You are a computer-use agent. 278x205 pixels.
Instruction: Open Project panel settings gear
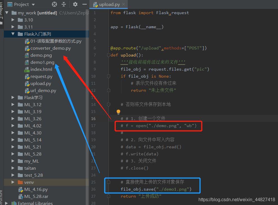pyautogui.click(x=75, y=4)
